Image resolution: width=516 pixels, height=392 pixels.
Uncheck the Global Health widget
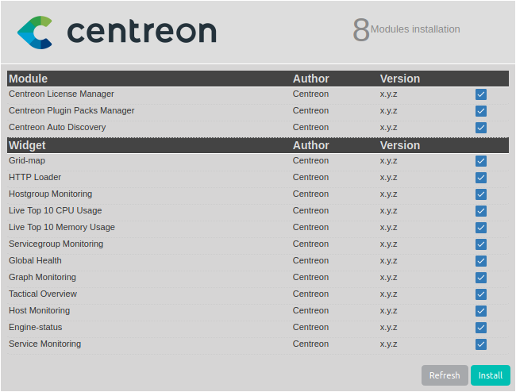[481, 261]
